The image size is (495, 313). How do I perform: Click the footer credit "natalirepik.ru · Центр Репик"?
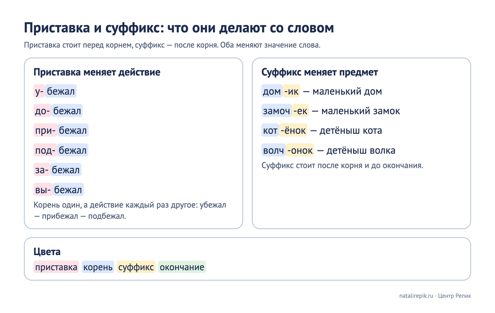(x=435, y=296)
